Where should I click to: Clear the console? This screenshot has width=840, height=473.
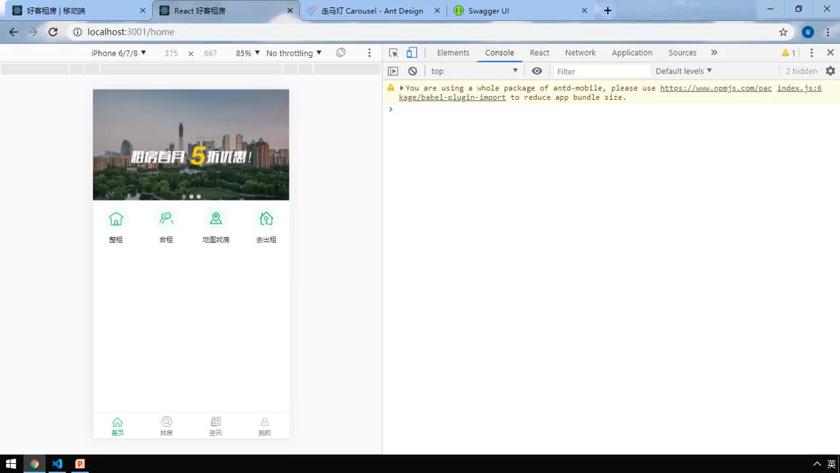point(412,71)
